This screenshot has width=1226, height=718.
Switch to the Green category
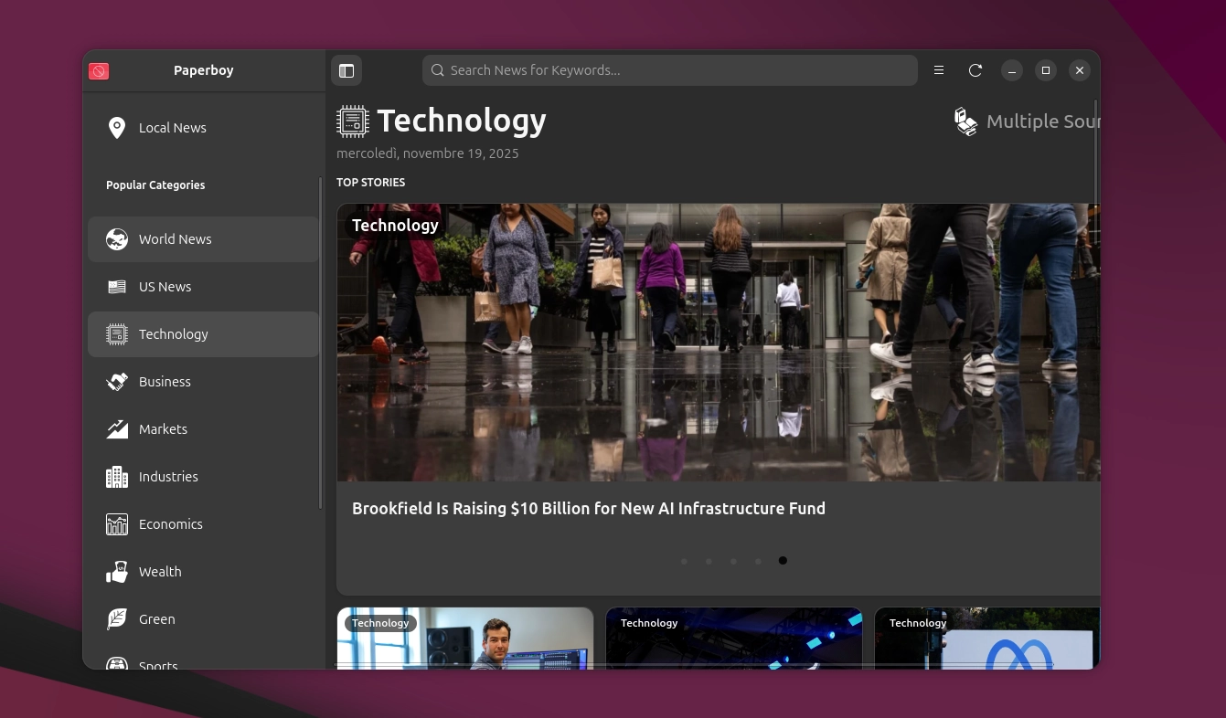[x=156, y=619]
